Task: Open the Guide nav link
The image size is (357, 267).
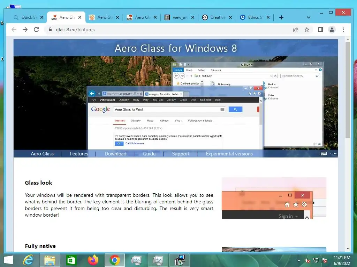Action: point(149,154)
